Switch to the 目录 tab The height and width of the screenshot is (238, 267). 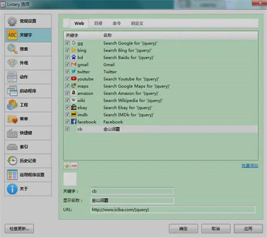click(98, 23)
